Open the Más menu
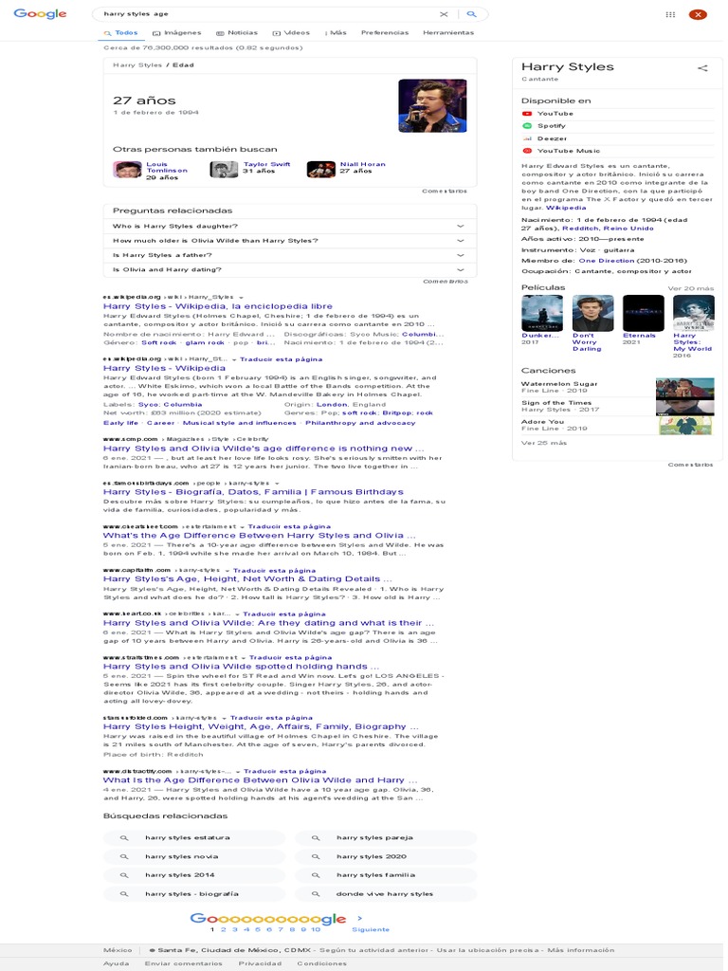The image size is (728, 971). [x=336, y=33]
